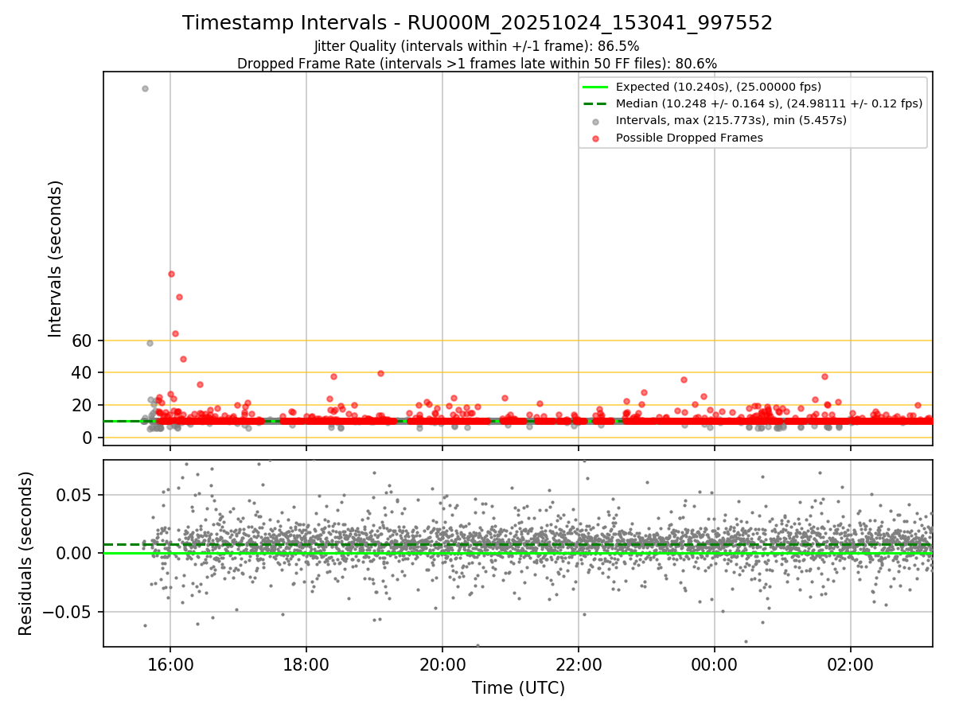
Task: Click the 02:00 tick label on time axis
Action: 851,664
